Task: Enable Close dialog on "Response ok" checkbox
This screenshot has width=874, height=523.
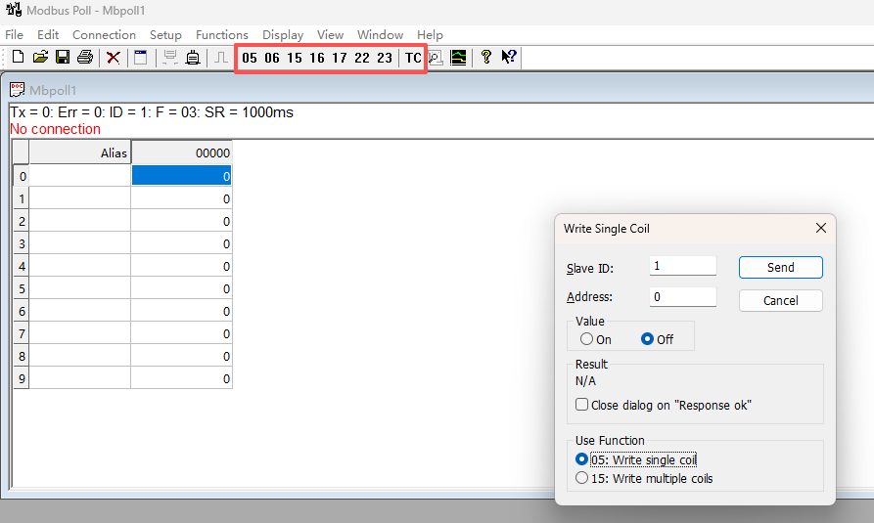Action: [582, 405]
